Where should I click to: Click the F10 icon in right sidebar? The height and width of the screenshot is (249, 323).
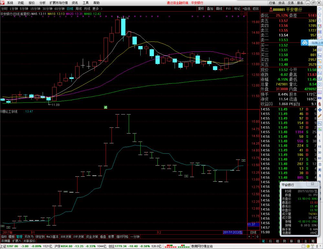coord(320,55)
